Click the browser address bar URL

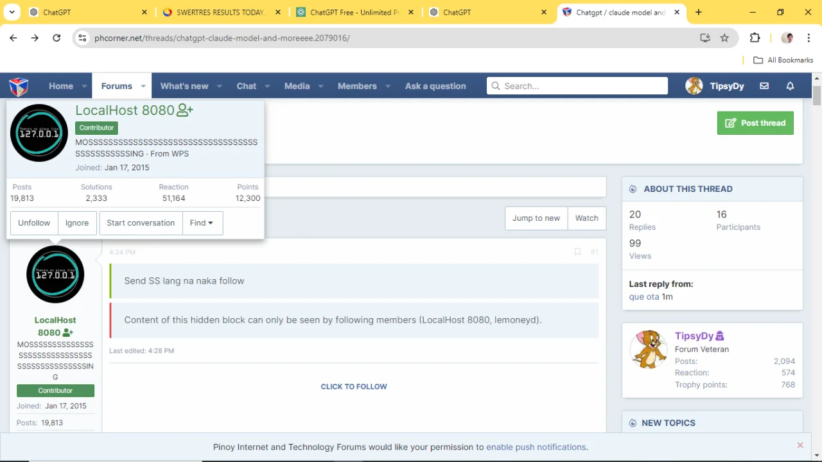(222, 38)
